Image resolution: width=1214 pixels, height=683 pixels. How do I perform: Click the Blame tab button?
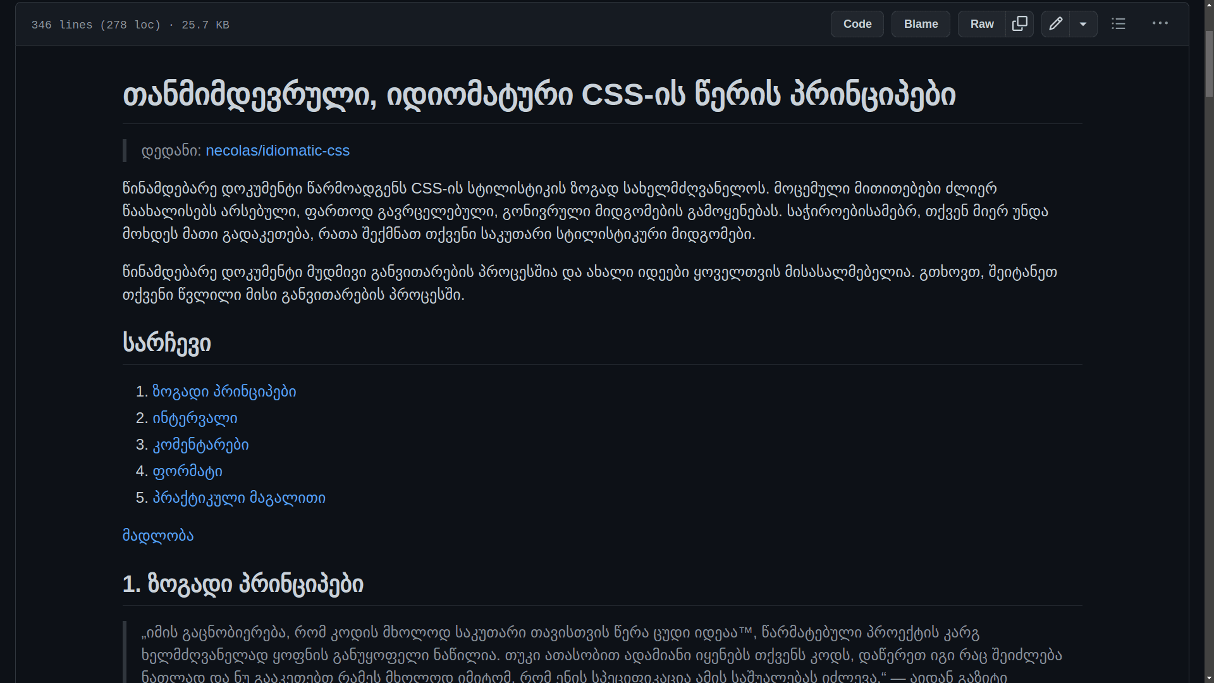[x=921, y=23]
